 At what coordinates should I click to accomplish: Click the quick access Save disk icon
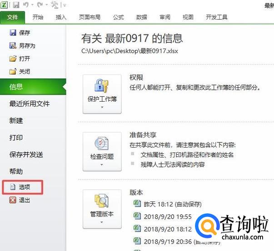click(x=16, y=5)
